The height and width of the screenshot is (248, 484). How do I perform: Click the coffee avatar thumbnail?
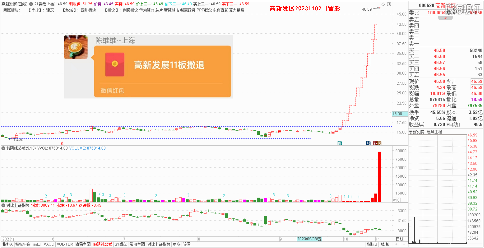point(76,47)
